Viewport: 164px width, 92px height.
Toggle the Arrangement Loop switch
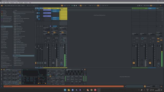click(98, 6)
